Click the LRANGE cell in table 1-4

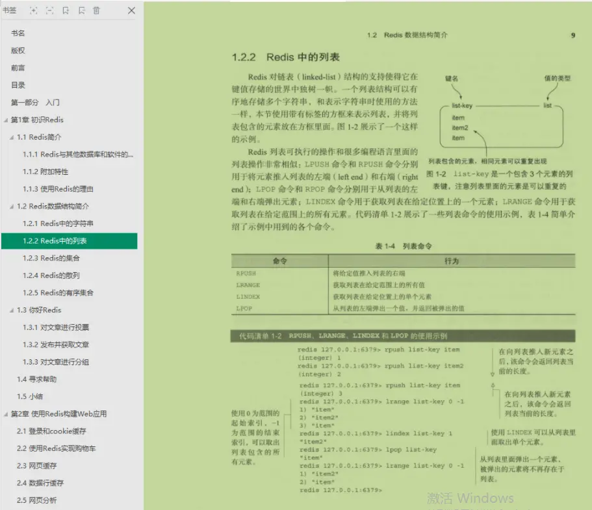[248, 285]
